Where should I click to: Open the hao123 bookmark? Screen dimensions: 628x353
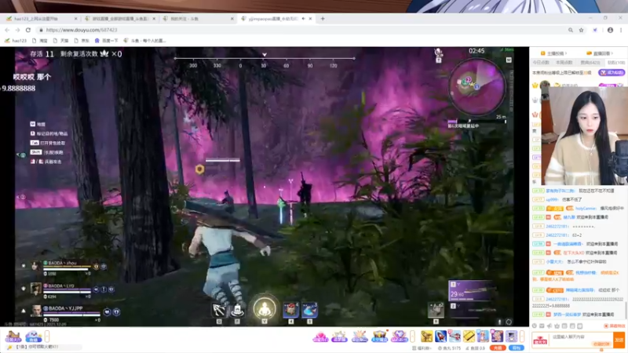click(x=15, y=41)
